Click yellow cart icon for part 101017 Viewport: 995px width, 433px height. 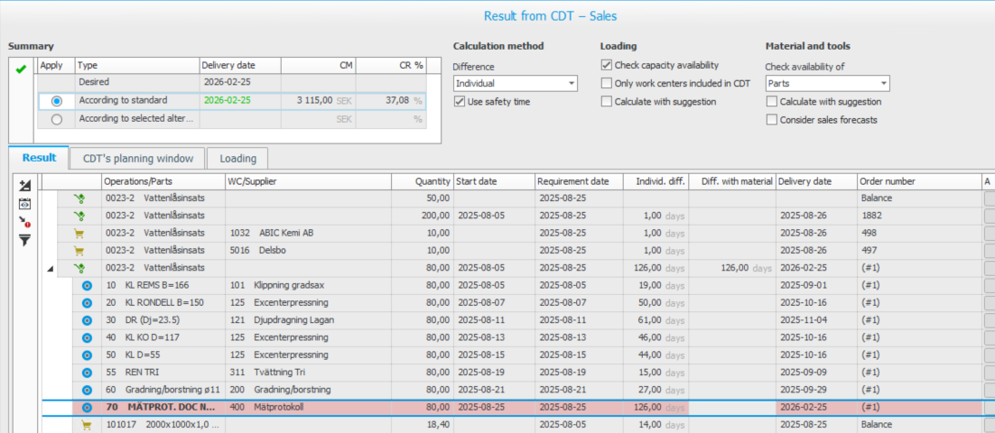[88, 424]
